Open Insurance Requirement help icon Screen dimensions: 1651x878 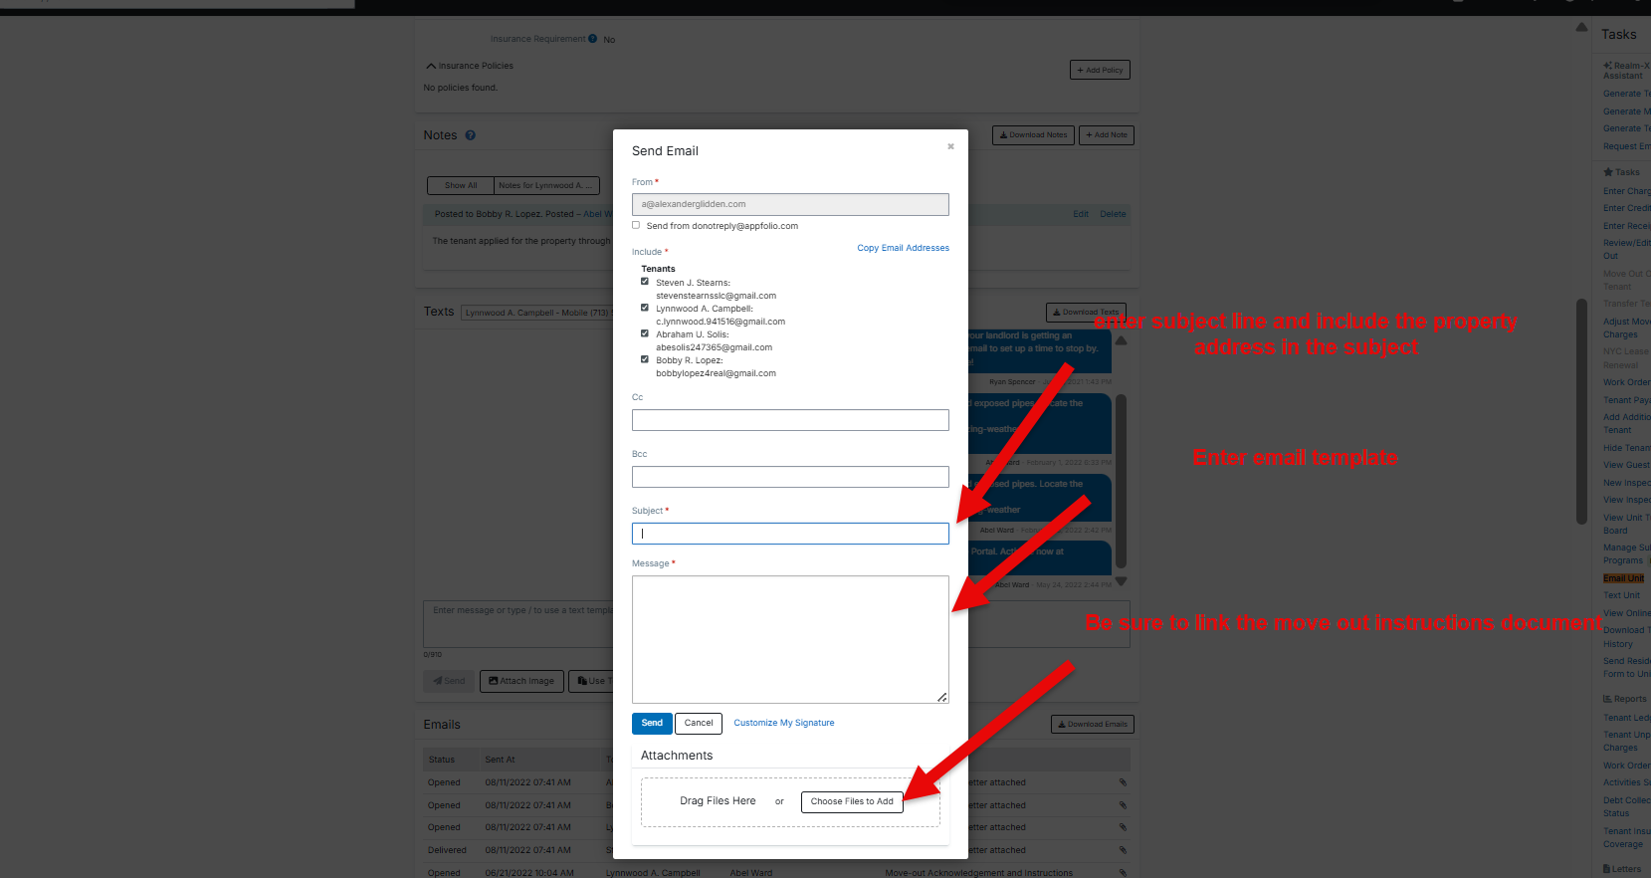click(593, 39)
